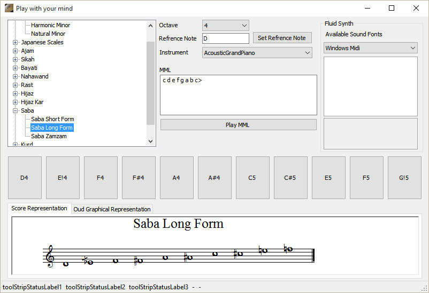The width and height of the screenshot is (429, 293).
Task: Click toolStripStatusLabel1 in the status bar
Action: pos(32,287)
